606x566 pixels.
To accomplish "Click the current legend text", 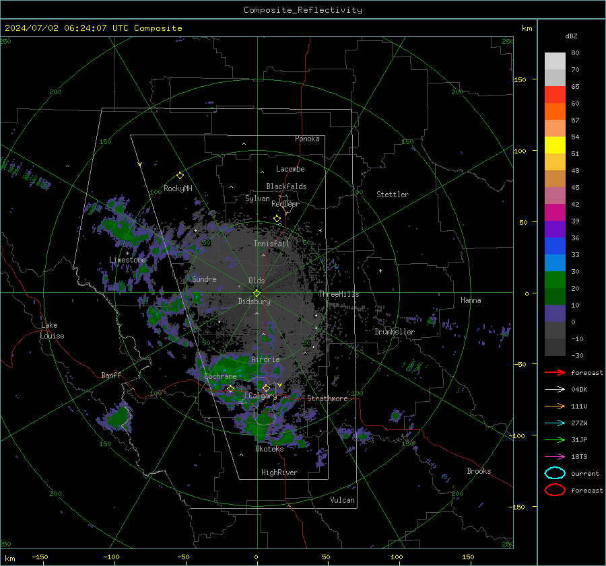I will pyautogui.click(x=585, y=474).
